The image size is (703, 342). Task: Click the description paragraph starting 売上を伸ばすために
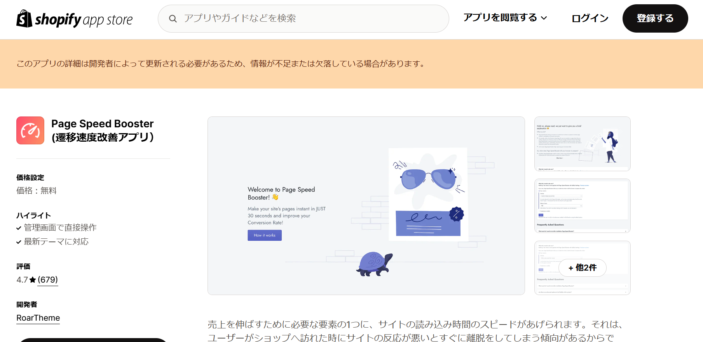click(x=416, y=331)
